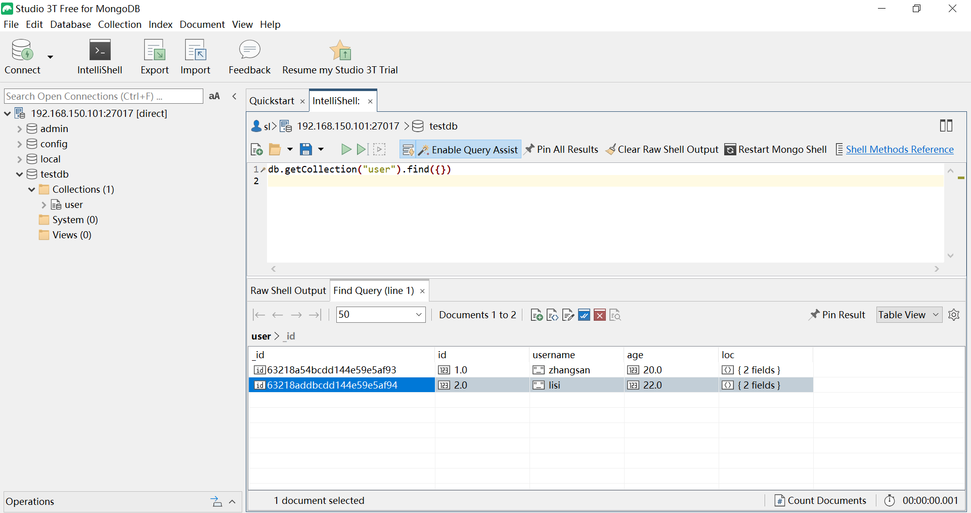The width and height of the screenshot is (971, 513).
Task: Click the blue validate checkmark icon
Action: [584, 315]
